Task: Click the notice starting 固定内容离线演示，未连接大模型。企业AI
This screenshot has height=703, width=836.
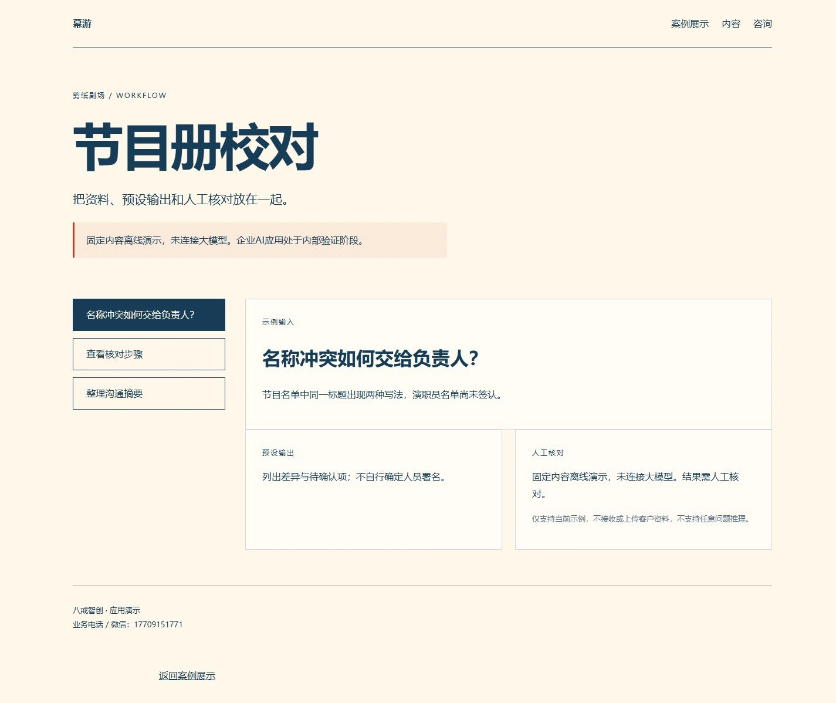Action: coord(260,240)
